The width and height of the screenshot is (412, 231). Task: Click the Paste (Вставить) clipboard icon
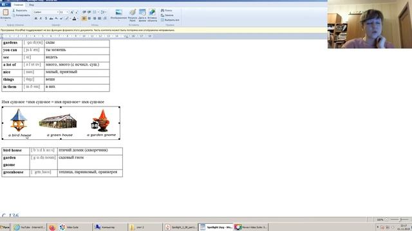coord(6,12)
